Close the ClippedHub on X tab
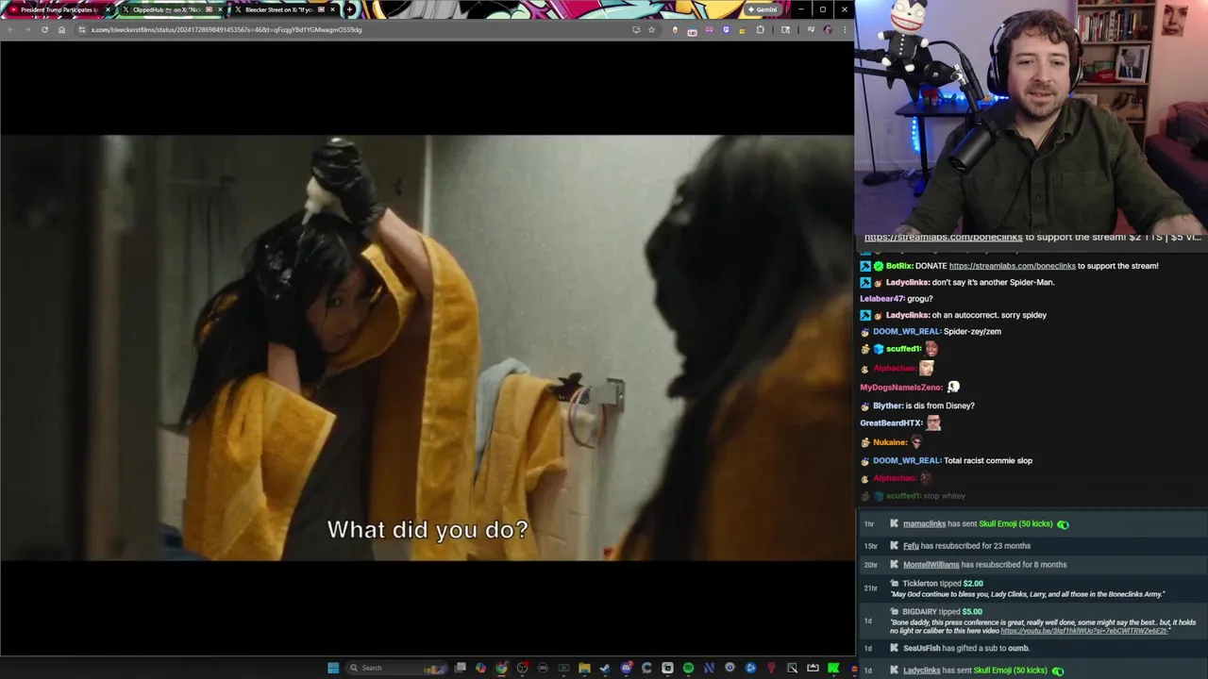 point(221,9)
